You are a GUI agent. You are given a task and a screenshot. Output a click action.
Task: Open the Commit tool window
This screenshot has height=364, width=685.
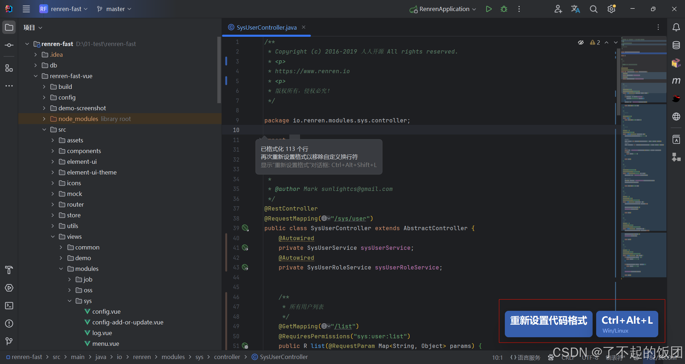coord(9,45)
